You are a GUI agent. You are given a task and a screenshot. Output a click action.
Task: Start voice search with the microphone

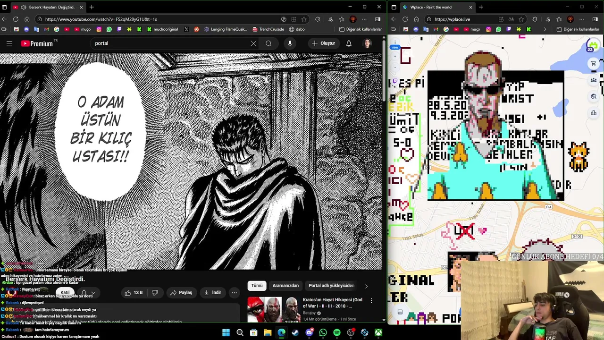(x=290, y=43)
